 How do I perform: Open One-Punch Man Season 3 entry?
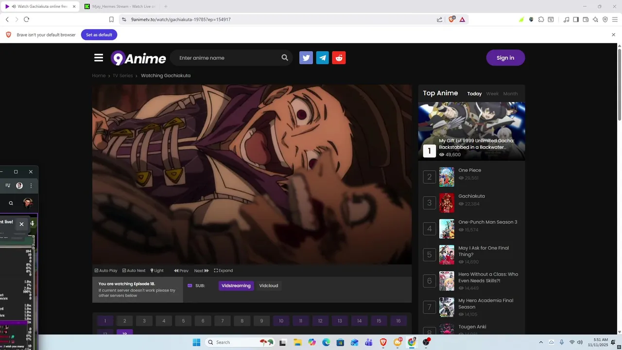488,222
